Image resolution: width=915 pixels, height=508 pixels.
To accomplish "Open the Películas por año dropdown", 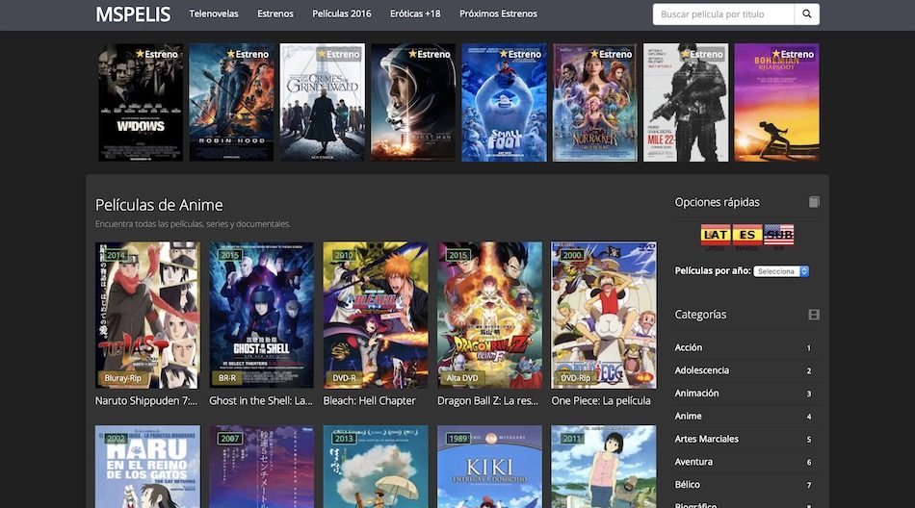I will [781, 271].
